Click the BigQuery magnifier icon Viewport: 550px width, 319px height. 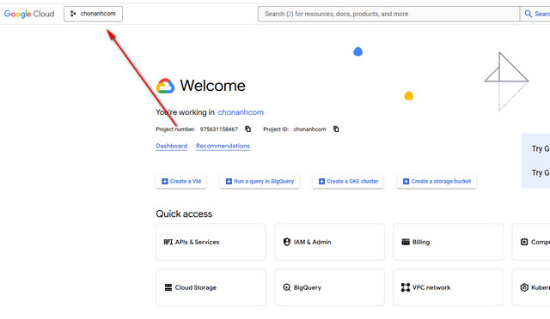287,287
